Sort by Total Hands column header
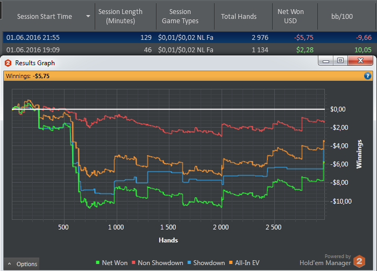 239,16
